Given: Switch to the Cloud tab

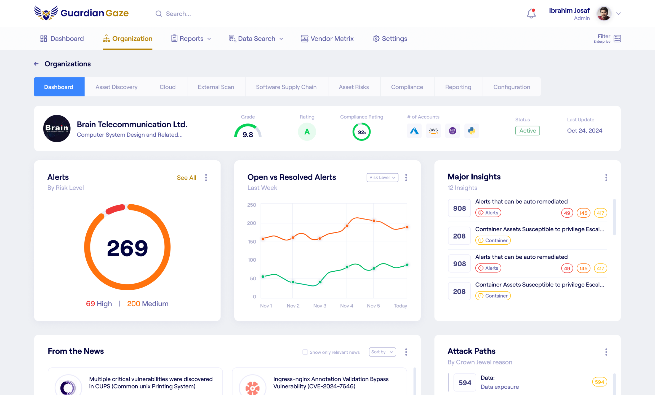Looking at the screenshot, I should (167, 87).
